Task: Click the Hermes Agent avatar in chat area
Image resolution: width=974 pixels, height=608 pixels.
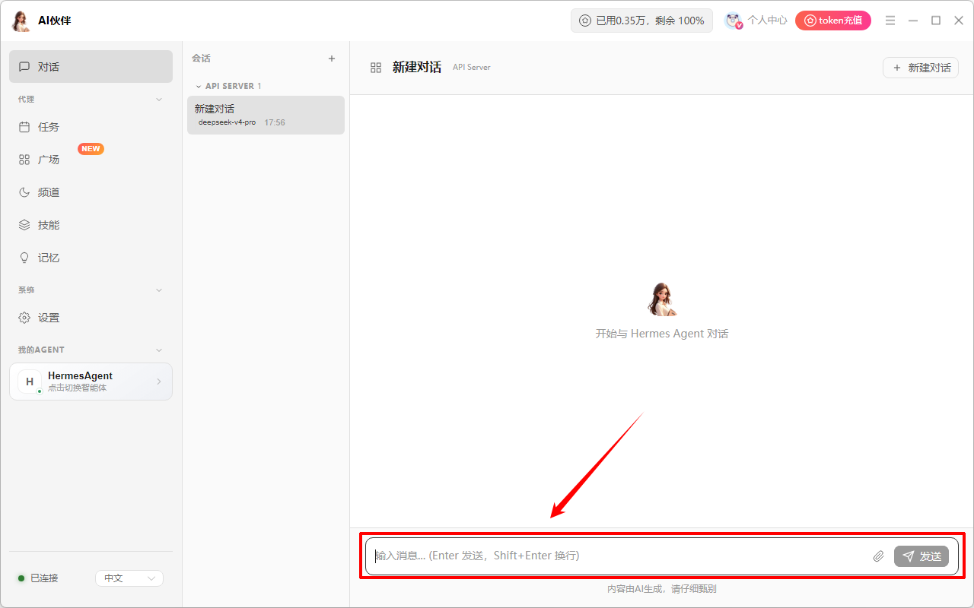Action: point(661,299)
